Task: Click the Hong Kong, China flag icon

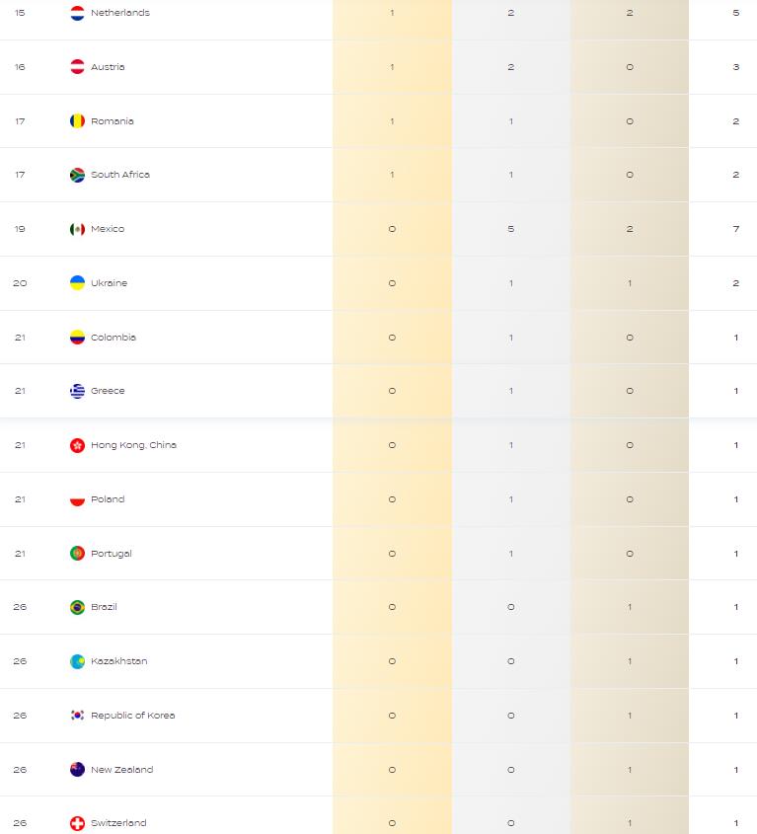Action: [77, 445]
